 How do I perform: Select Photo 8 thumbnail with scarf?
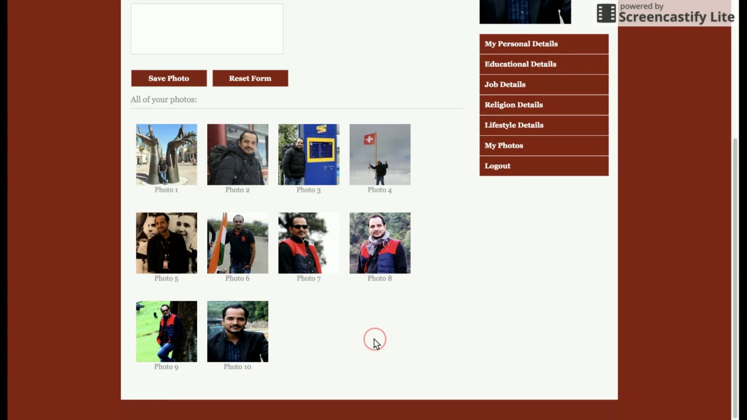point(380,243)
